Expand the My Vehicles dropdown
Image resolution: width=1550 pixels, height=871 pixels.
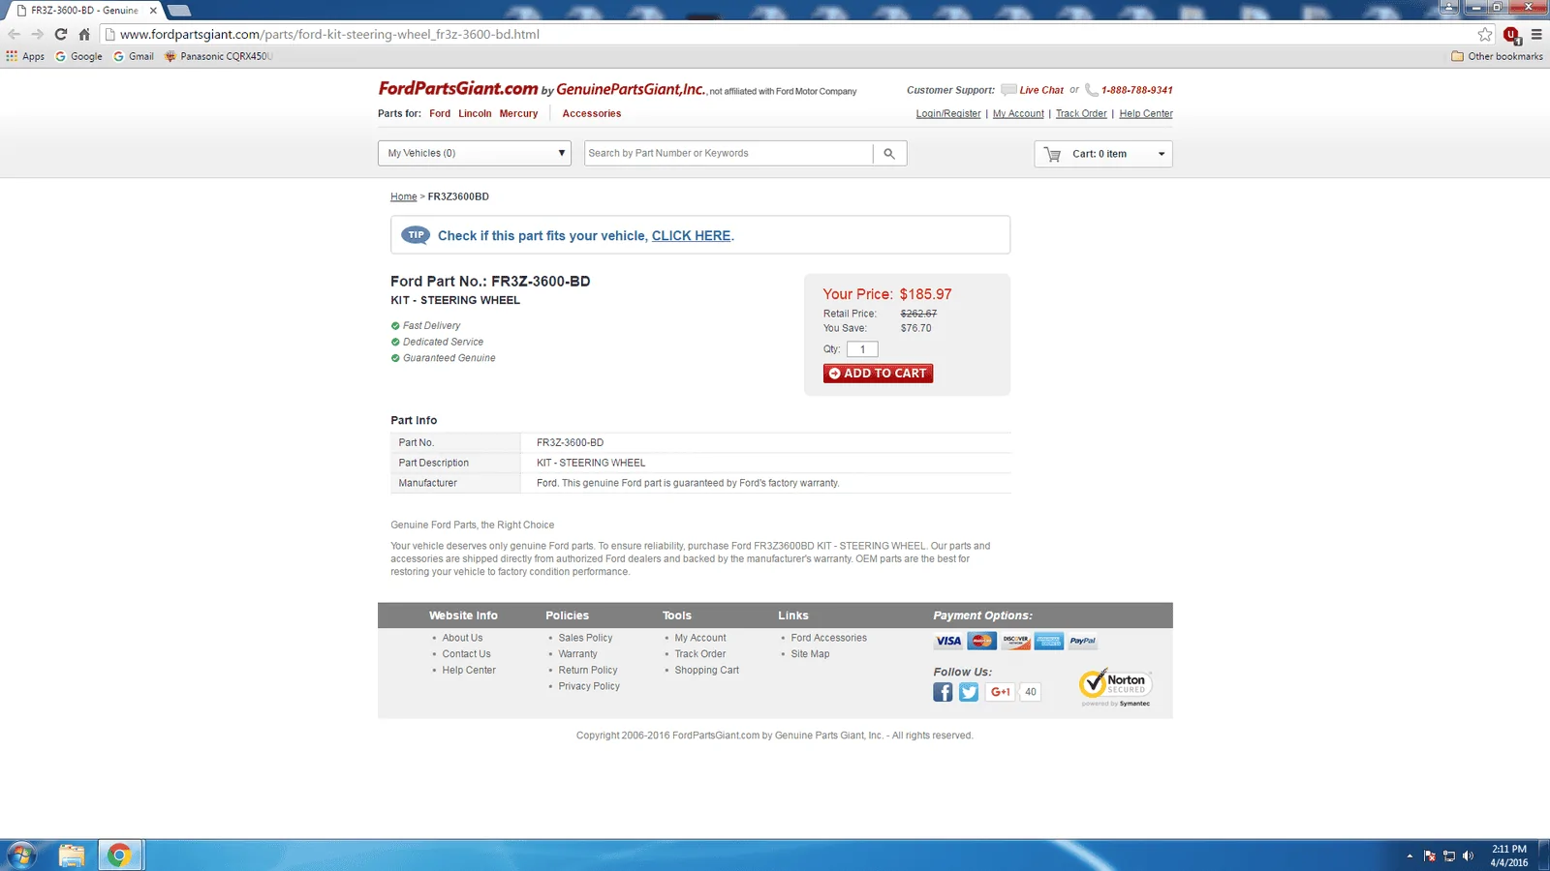coord(475,153)
